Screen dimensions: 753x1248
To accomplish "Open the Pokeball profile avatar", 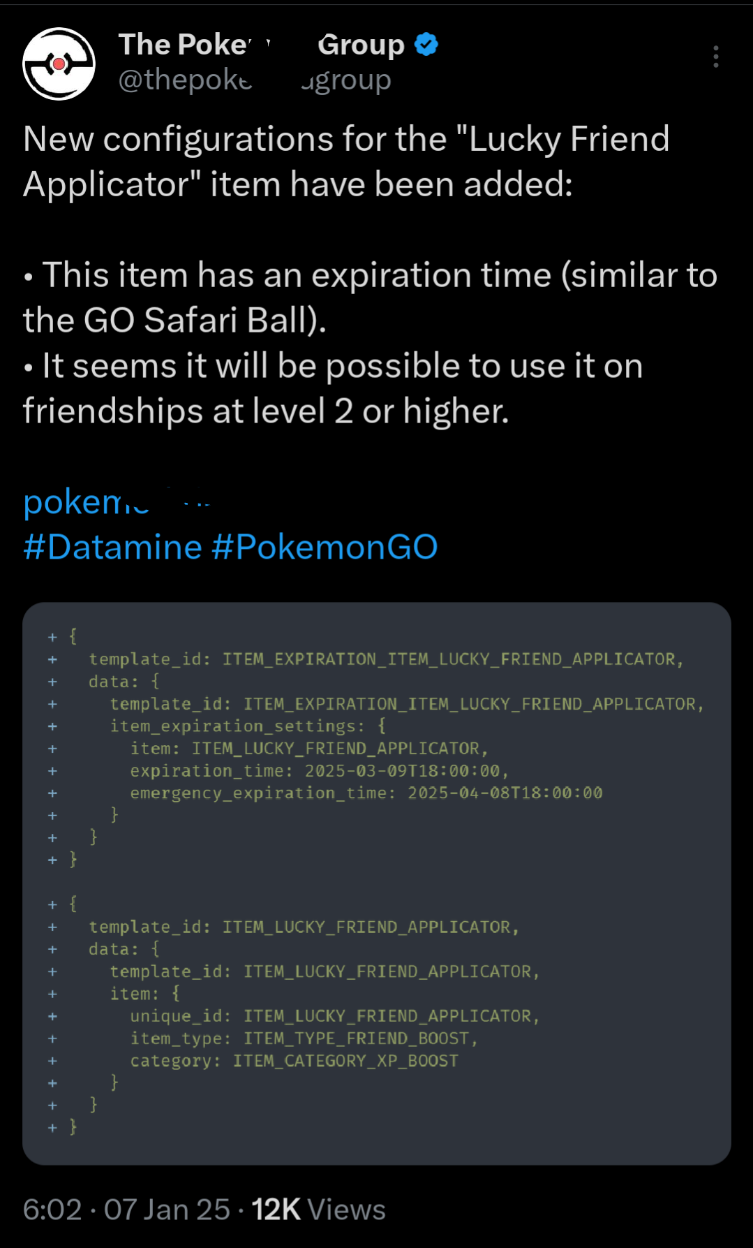I will point(59,64).
